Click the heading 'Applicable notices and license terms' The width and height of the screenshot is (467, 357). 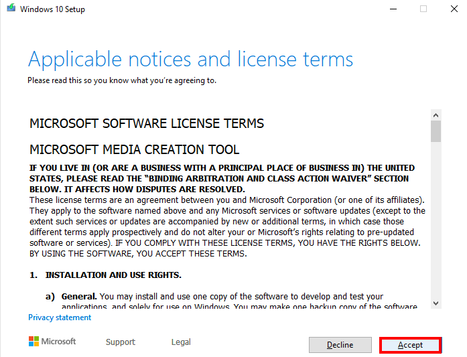tap(190, 59)
